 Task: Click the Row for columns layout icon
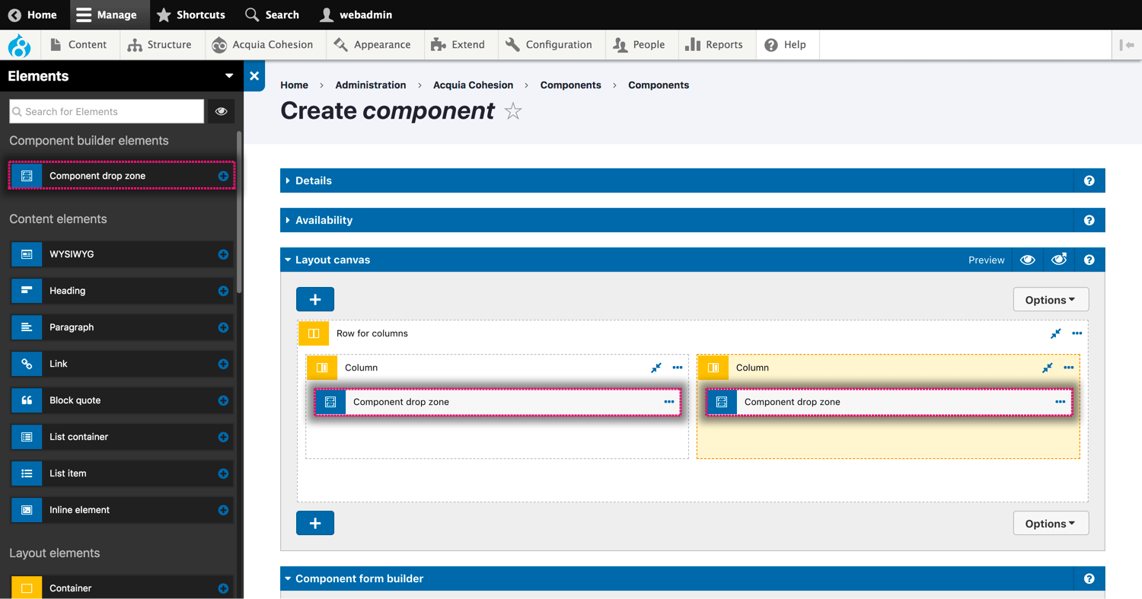coord(314,333)
